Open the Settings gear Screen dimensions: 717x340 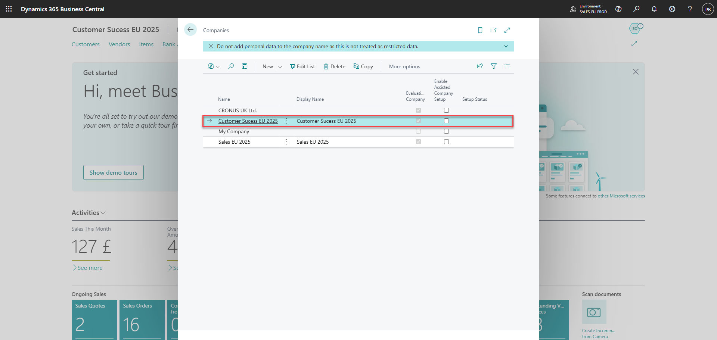click(x=672, y=9)
